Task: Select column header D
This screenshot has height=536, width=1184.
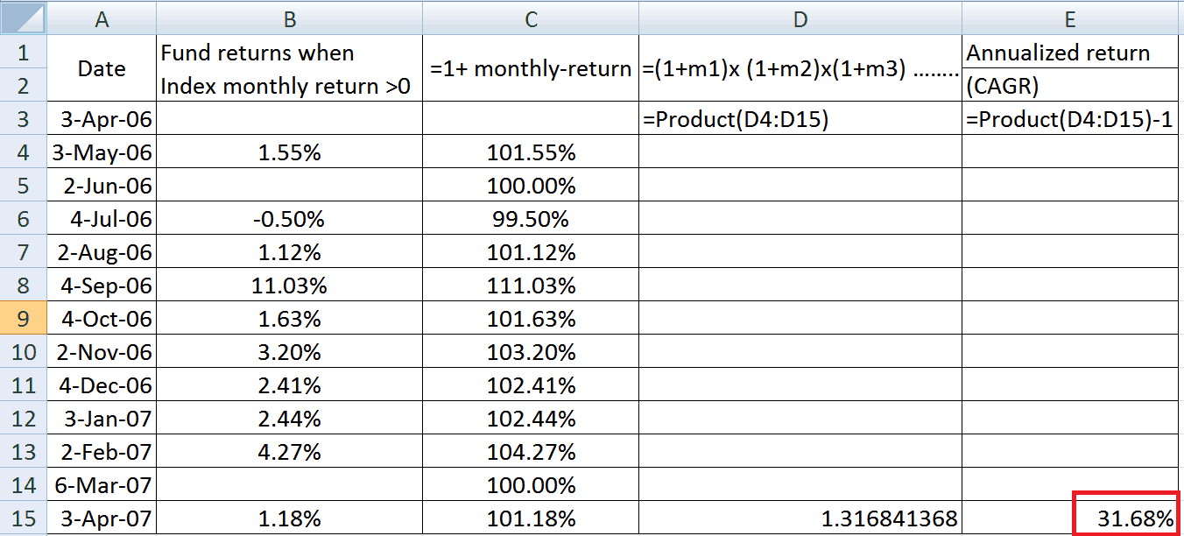Action: point(800,18)
